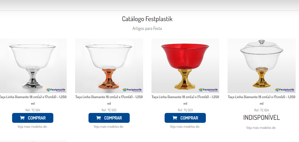
Task: Click Festplastik logo on copper-base goblet photo
Action: pos(132,90)
